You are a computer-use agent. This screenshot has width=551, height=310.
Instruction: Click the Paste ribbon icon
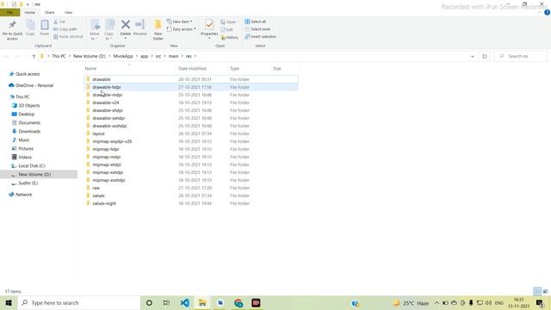(45, 26)
